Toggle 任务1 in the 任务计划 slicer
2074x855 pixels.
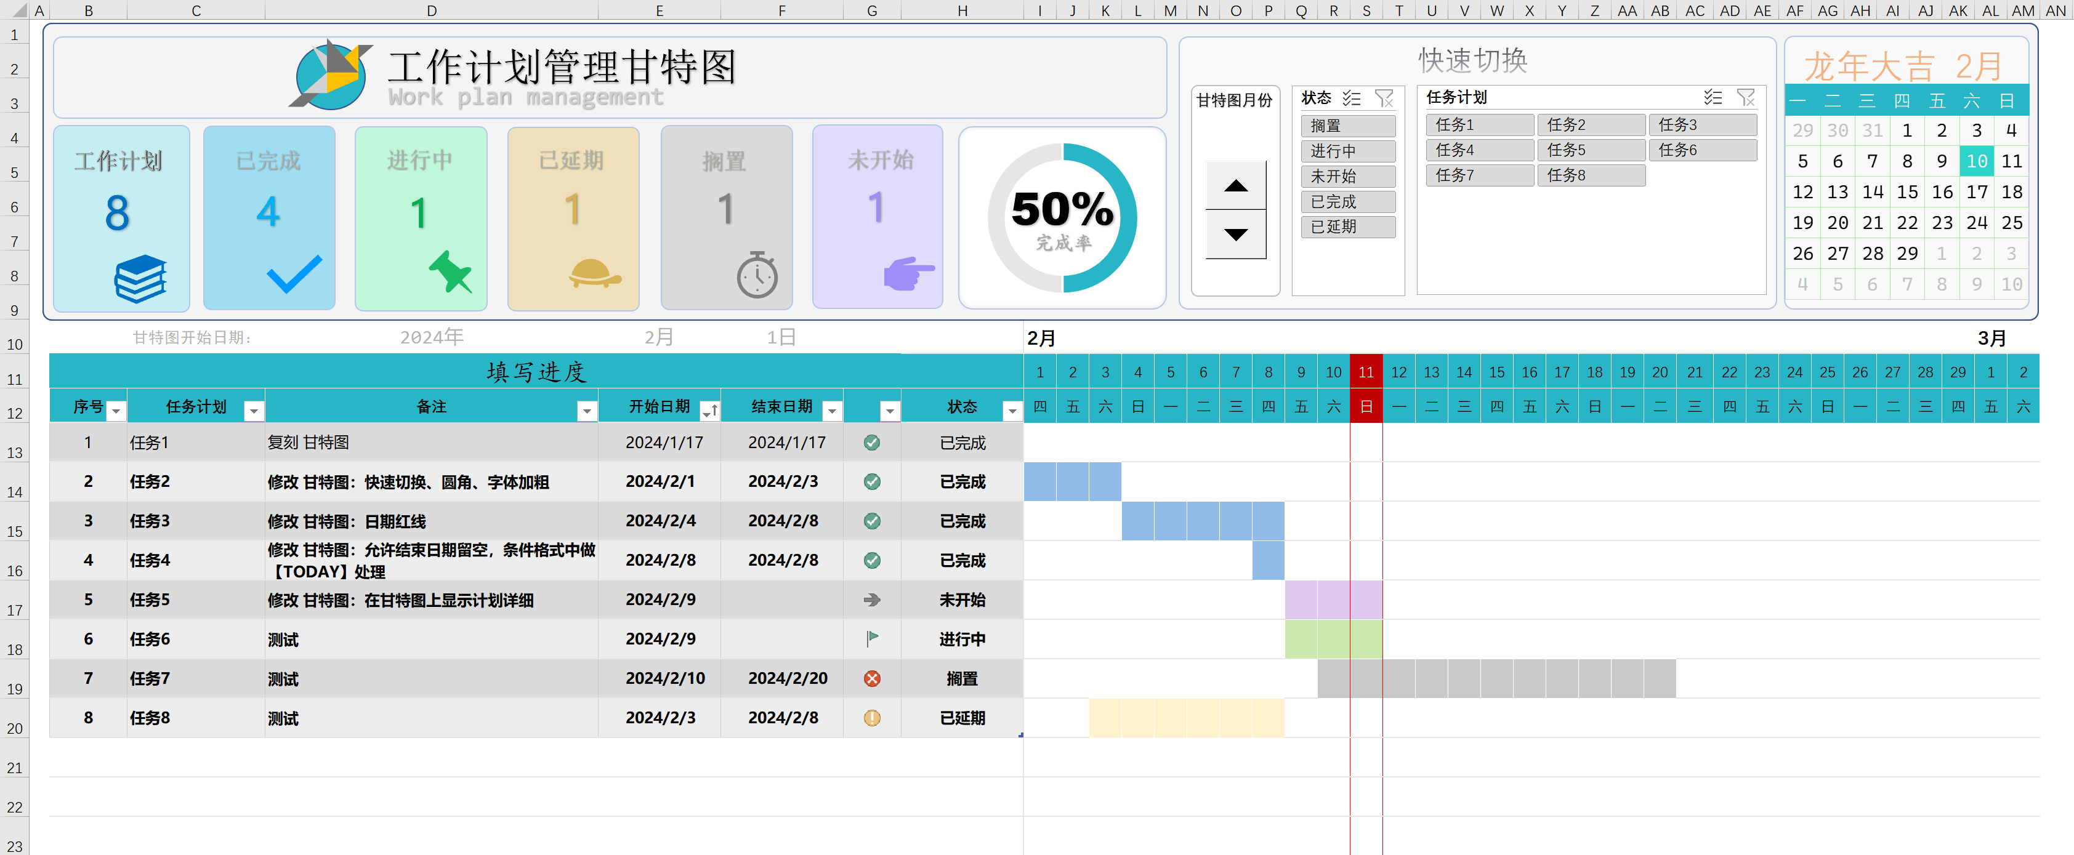pyautogui.click(x=1480, y=125)
